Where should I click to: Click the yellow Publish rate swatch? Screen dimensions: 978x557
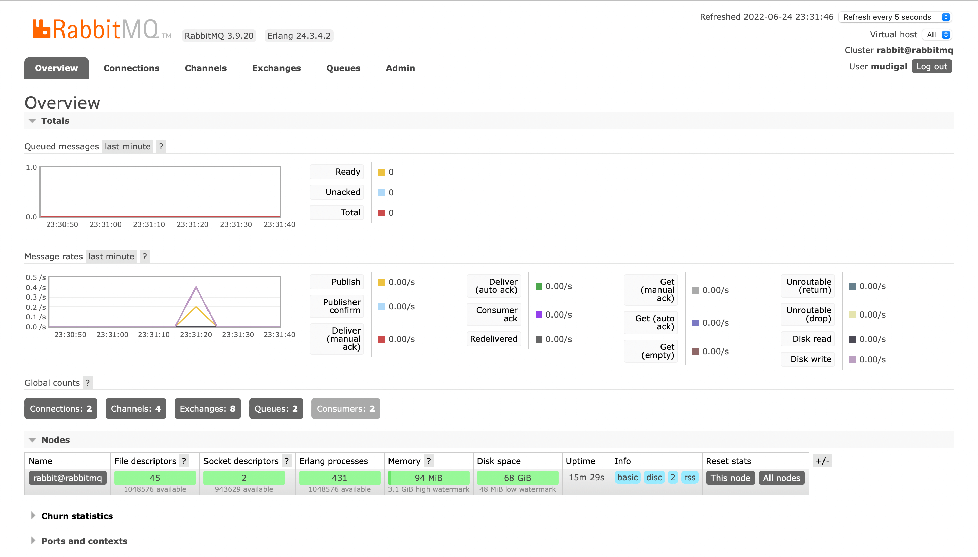381,282
